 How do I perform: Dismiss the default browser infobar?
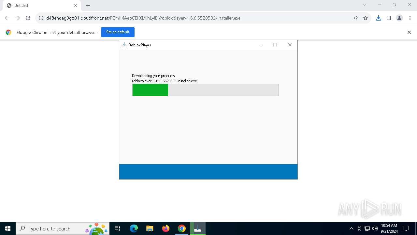pos(409,32)
